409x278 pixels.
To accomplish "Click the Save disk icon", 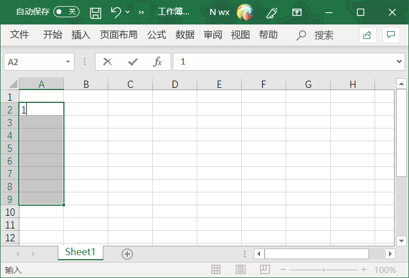I will pyautogui.click(x=96, y=13).
